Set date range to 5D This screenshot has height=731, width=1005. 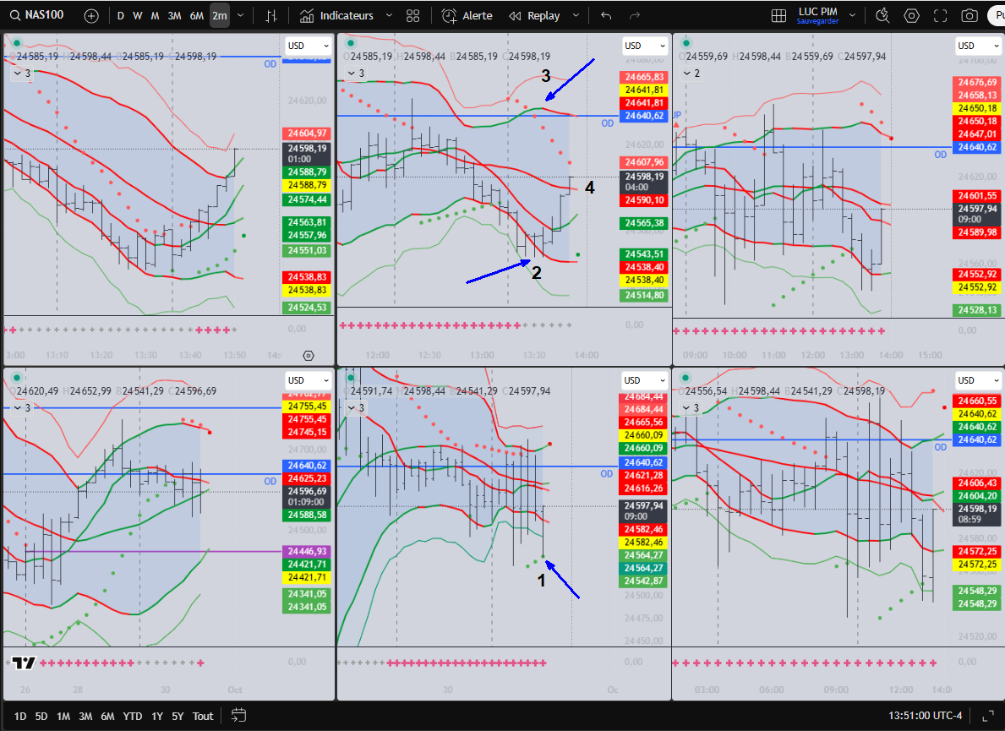(41, 717)
